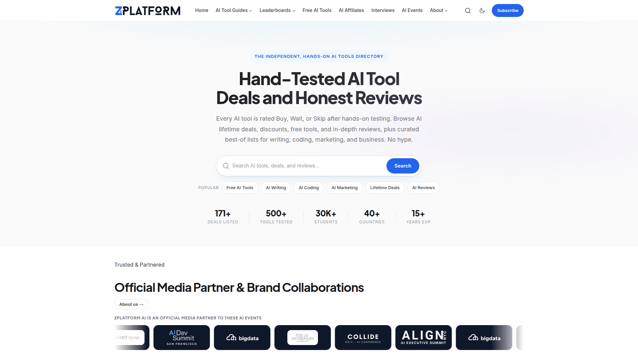The width and height of the screenshot is (638, 359).
Task: Click the Subscribe button
Action: click(x=507, y=11)
